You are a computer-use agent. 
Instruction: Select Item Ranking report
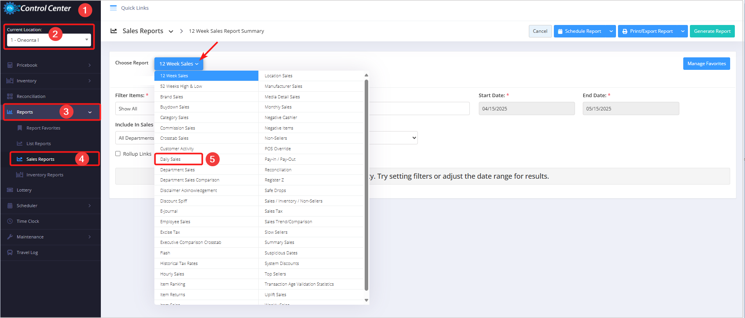(206, 284)
